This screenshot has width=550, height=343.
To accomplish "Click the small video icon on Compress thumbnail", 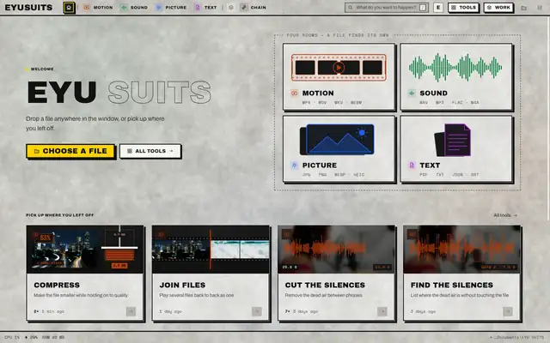I will click(x=35, y=234).
